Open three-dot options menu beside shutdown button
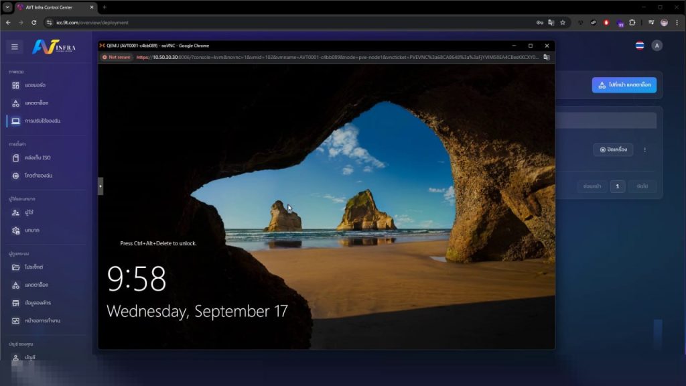Screen dimensions: 686x386 coord(644,149)
